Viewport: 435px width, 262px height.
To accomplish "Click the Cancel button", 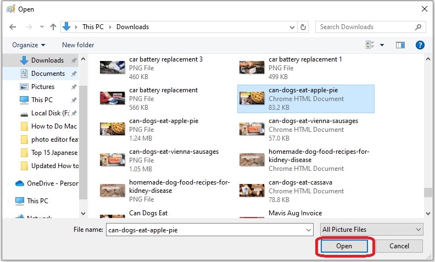I will (x=399, y=246).
